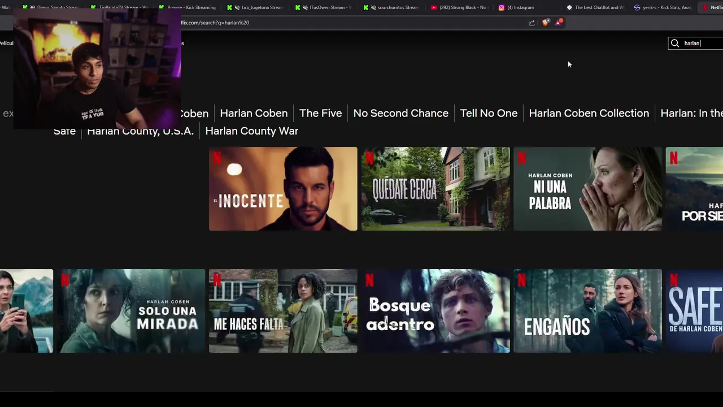Open the Strong Black YouTube tab

pyautogui.click(x=460, y=7)
